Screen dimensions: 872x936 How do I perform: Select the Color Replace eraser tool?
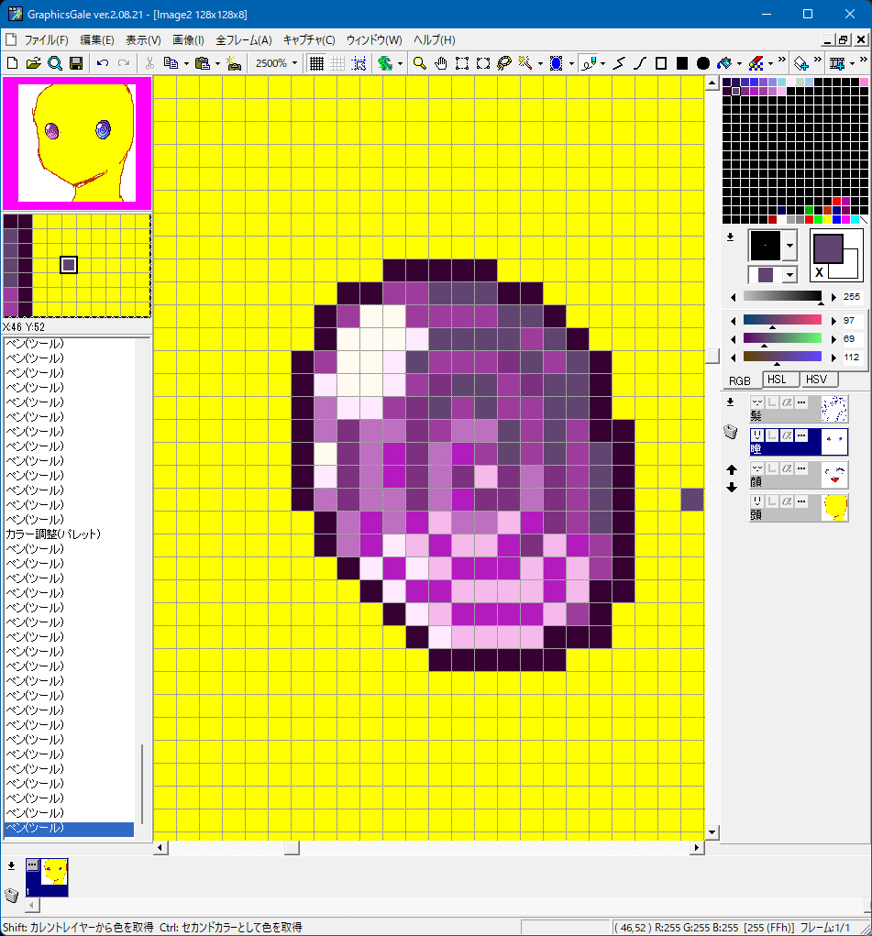756,63
